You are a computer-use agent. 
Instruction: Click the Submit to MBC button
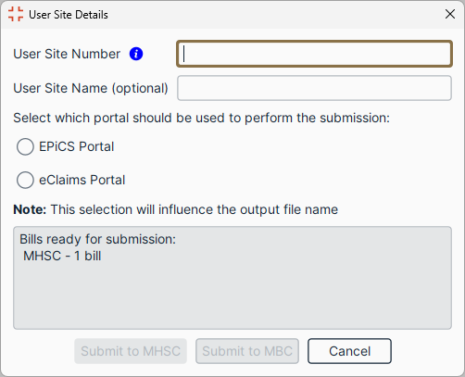click(x=247, y=351)
